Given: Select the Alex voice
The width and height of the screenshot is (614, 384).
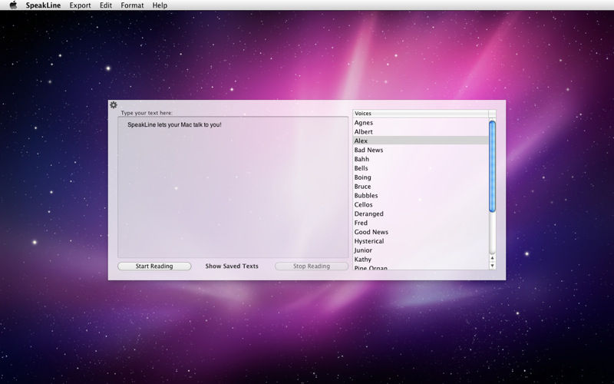Looking at the screenshot, I should click(421, 141).
